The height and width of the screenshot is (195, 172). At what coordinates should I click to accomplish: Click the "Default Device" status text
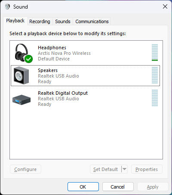54,59
